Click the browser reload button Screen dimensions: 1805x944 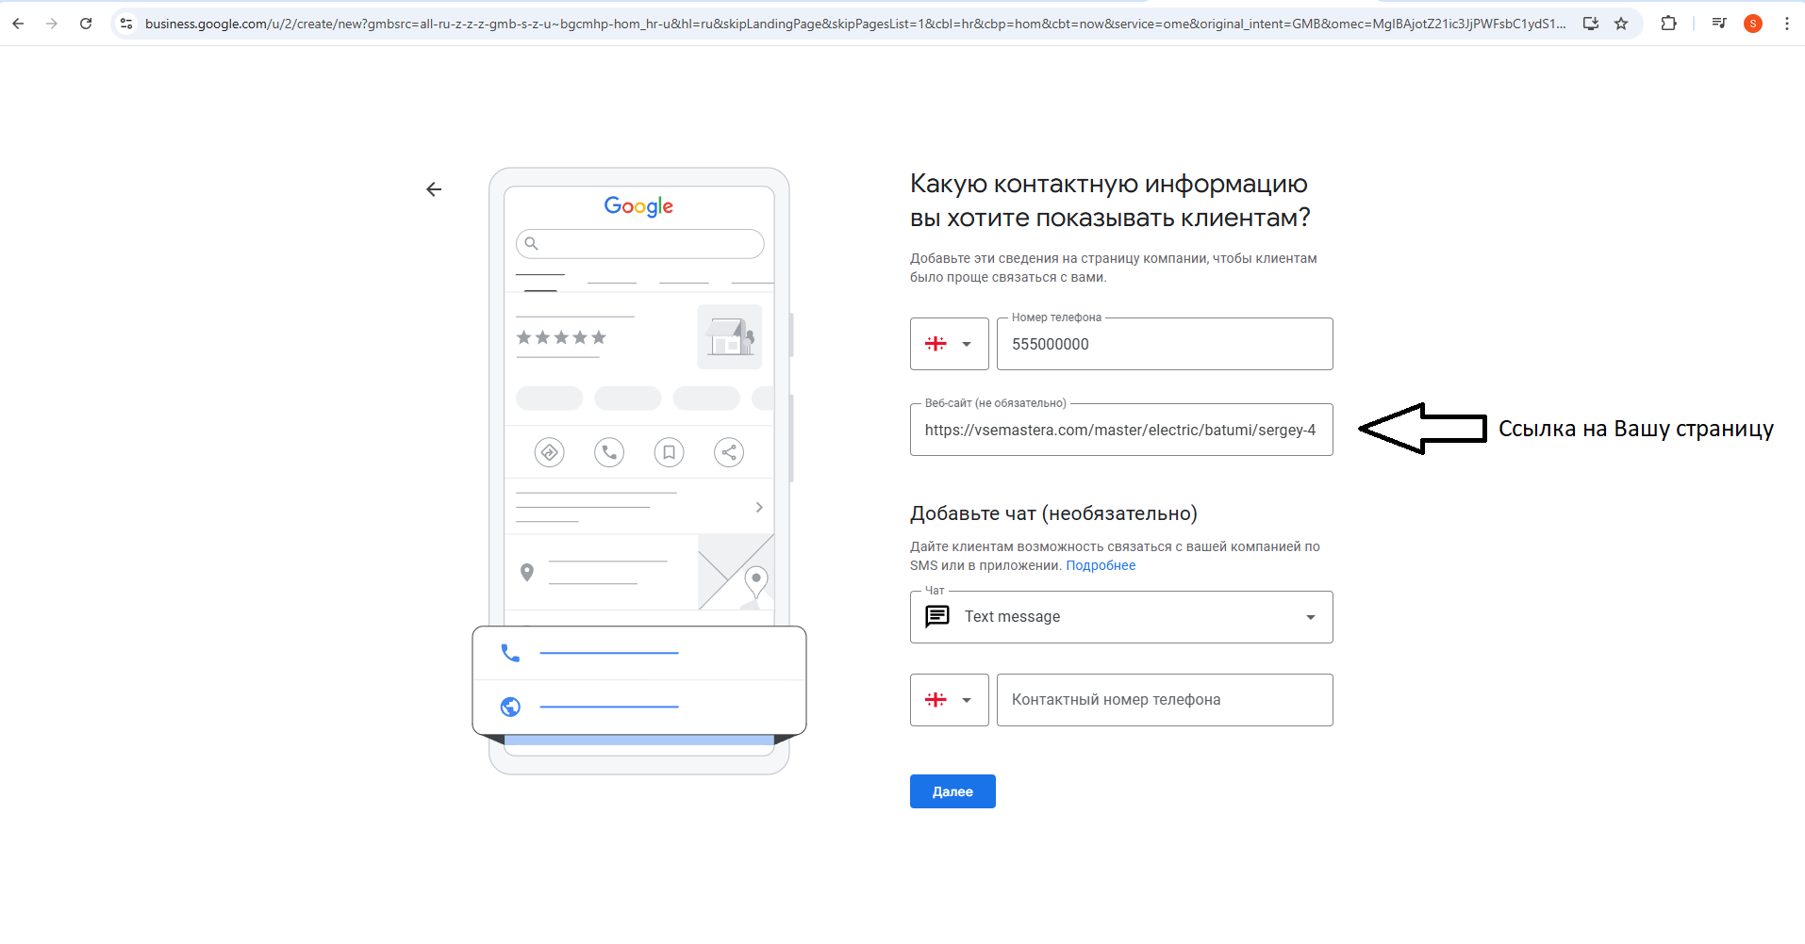[x=86, y=24]
